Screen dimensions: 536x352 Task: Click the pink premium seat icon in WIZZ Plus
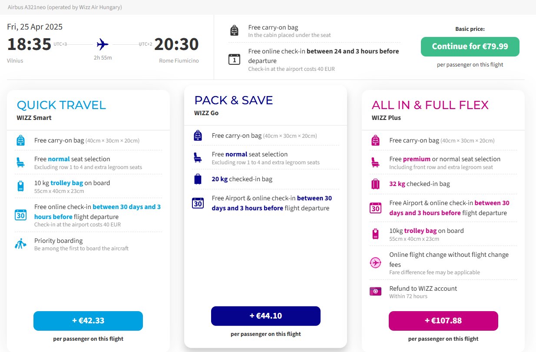(x=376, y=162)
